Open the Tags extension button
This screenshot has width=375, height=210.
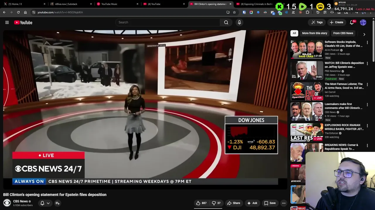click(x=317, y=22)
